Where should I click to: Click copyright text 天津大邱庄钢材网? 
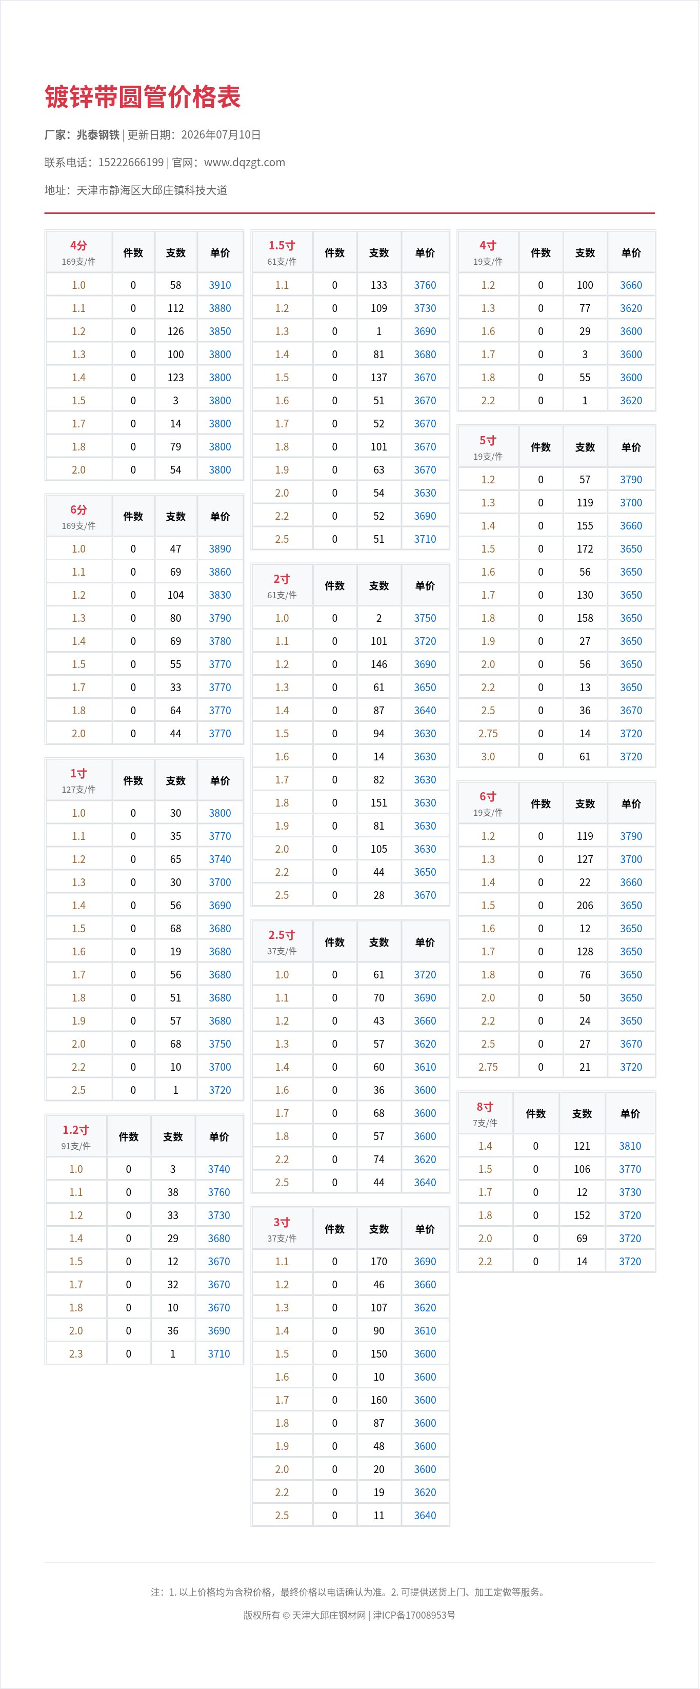329,1615
